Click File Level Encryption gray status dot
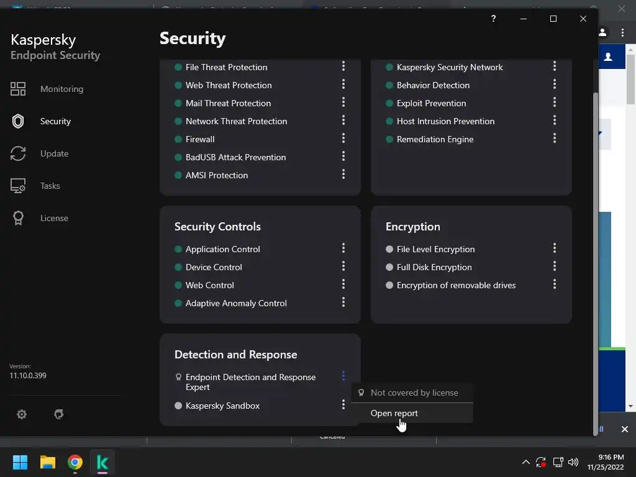 click(389, 249)
